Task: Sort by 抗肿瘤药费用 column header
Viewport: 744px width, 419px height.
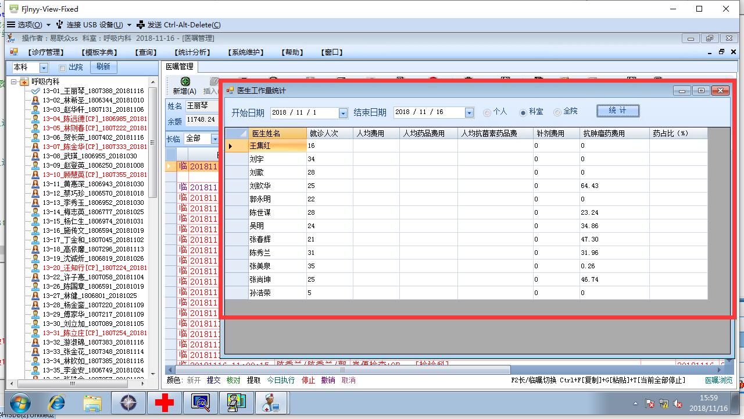Action: coord(614,133)
